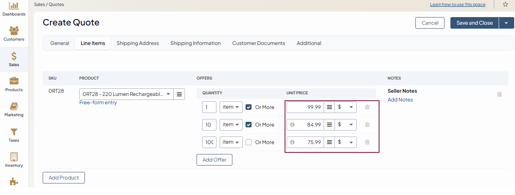
Task: Expand the ORT28 product dropdown
Action: (x=168, y=94)
